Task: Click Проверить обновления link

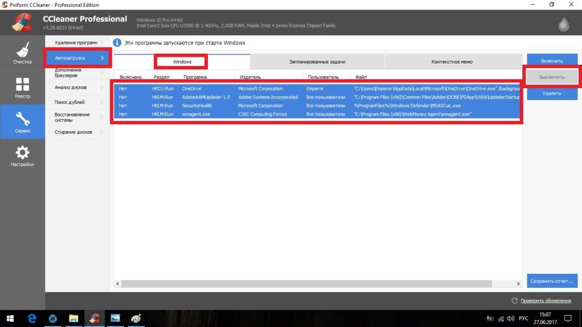Action: pyautogui.click(x=546, y=301)
